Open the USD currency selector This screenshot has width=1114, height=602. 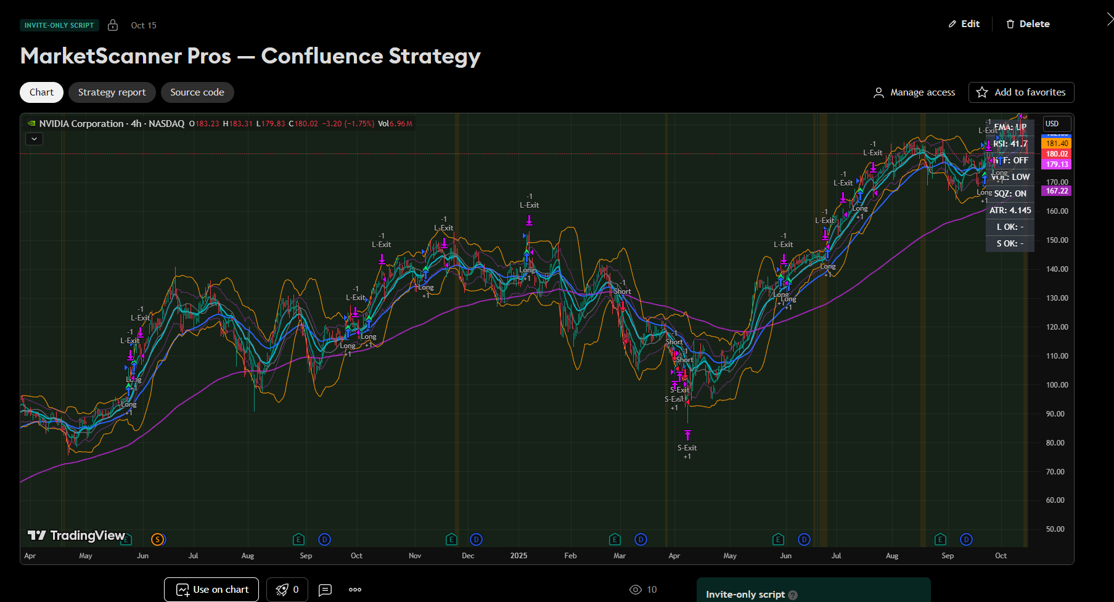pyautogui.click(x=1057, y=123)
